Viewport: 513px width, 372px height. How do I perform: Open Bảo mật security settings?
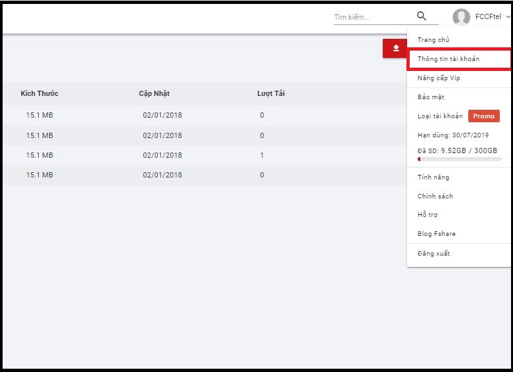[x=431, y=97]
